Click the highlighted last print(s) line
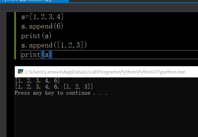 point(36,55)
